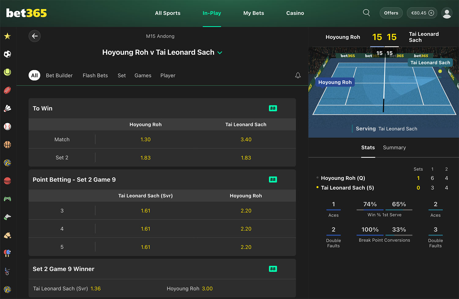Pick point 4 Hoyoung Roh at 2.20
Screen dimensions: 459x299
pyautogui.click(x=246, y=229)
